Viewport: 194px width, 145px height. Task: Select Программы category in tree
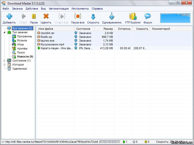25,36
